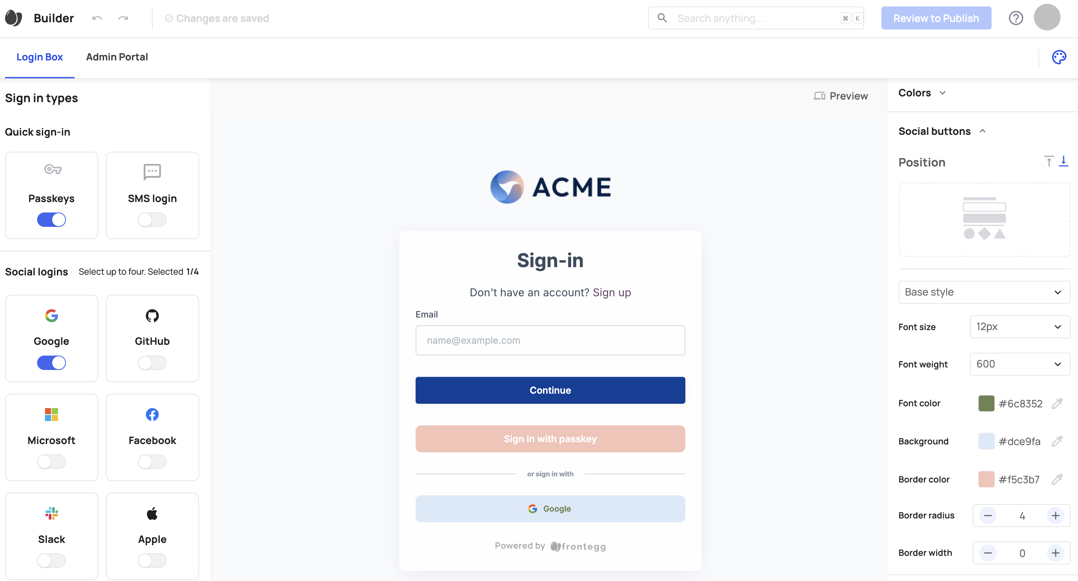Switch to the Admin Portal tab
The image size is (1078, 581).
tap(117, 56)
